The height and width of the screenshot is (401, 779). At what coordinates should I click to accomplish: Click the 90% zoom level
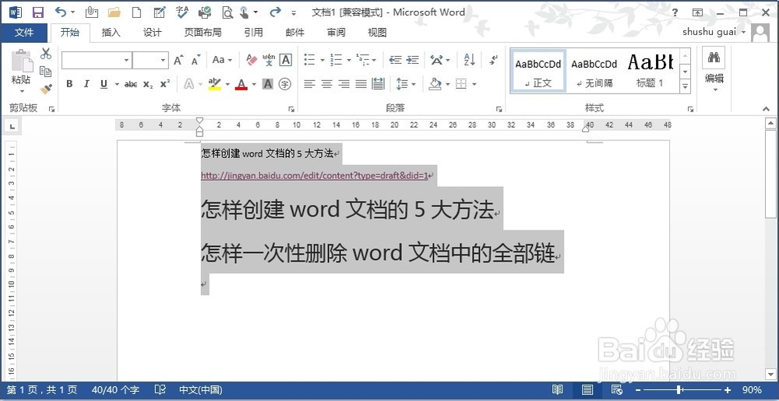(x=752, y=390)
